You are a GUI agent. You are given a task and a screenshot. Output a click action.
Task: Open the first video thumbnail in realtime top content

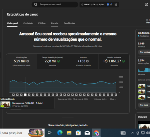click(x=142, y=86)
